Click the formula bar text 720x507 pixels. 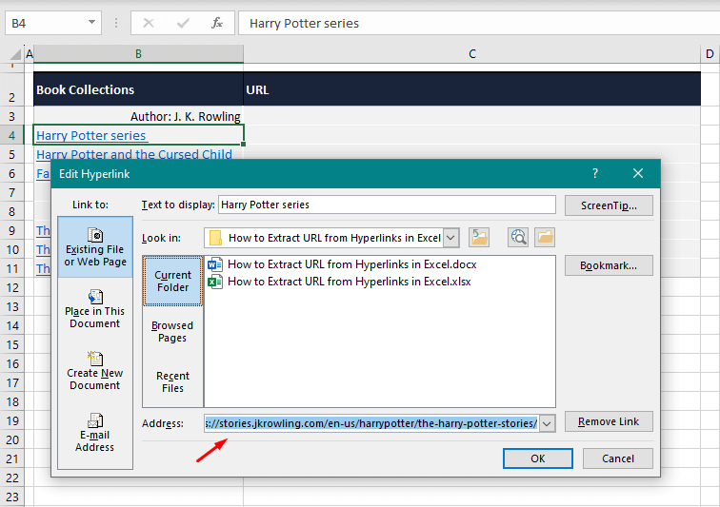[304, 24]
